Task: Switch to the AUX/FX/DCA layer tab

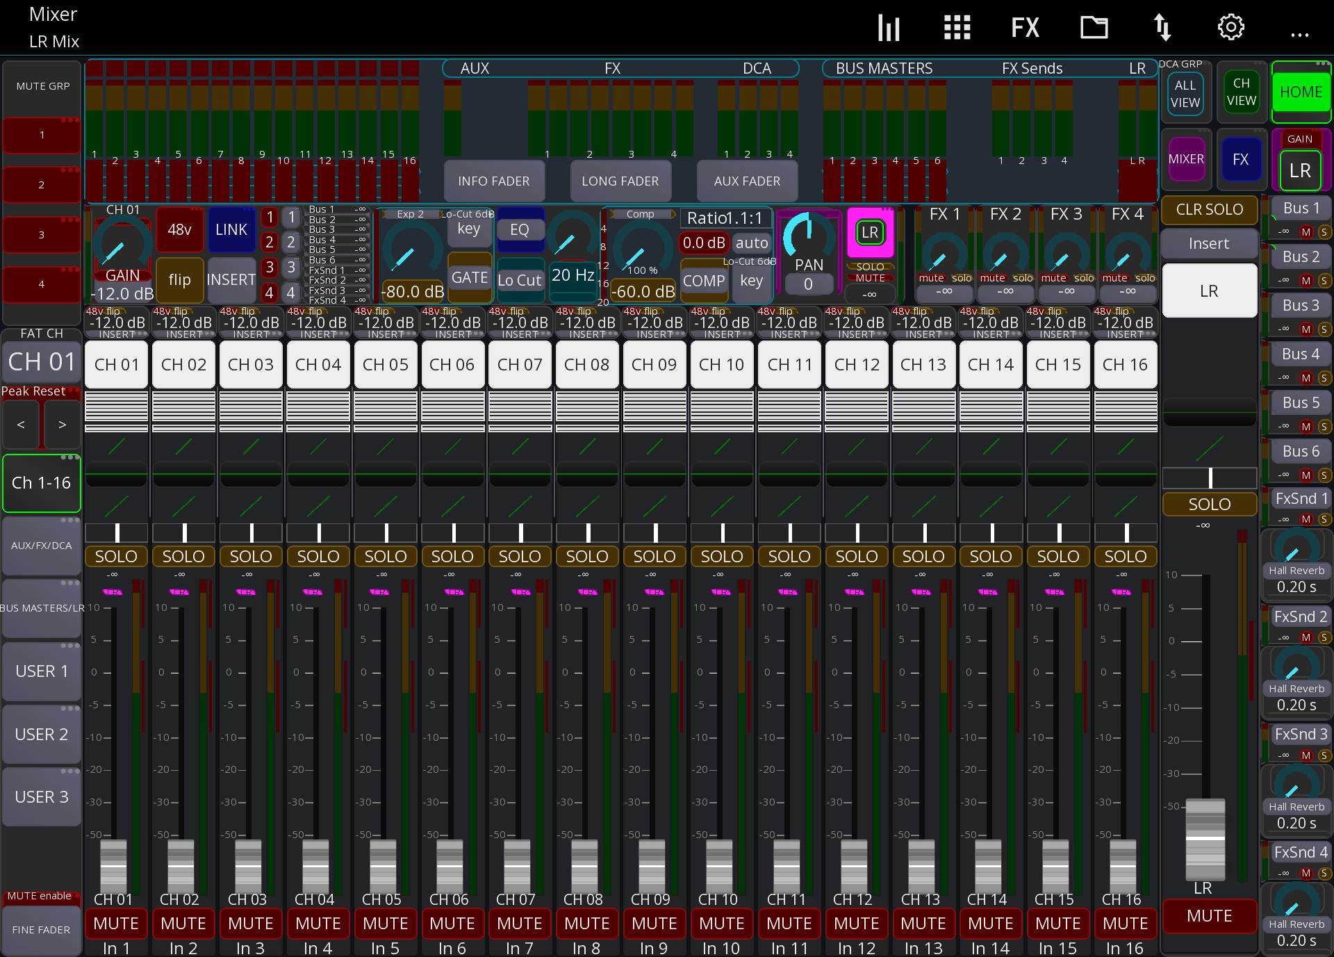Action: tap(42, 546)
